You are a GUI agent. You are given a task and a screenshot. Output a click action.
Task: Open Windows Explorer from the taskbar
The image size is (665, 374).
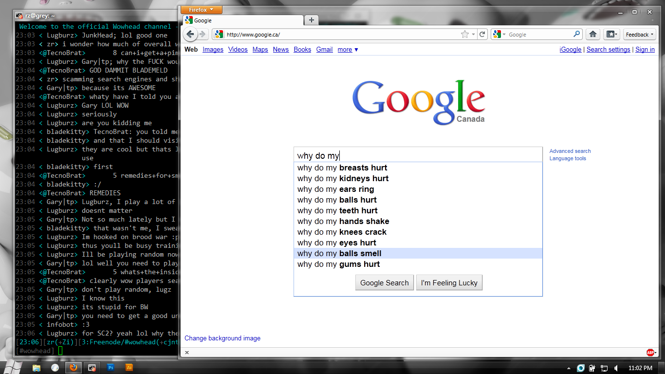(37, 368)
